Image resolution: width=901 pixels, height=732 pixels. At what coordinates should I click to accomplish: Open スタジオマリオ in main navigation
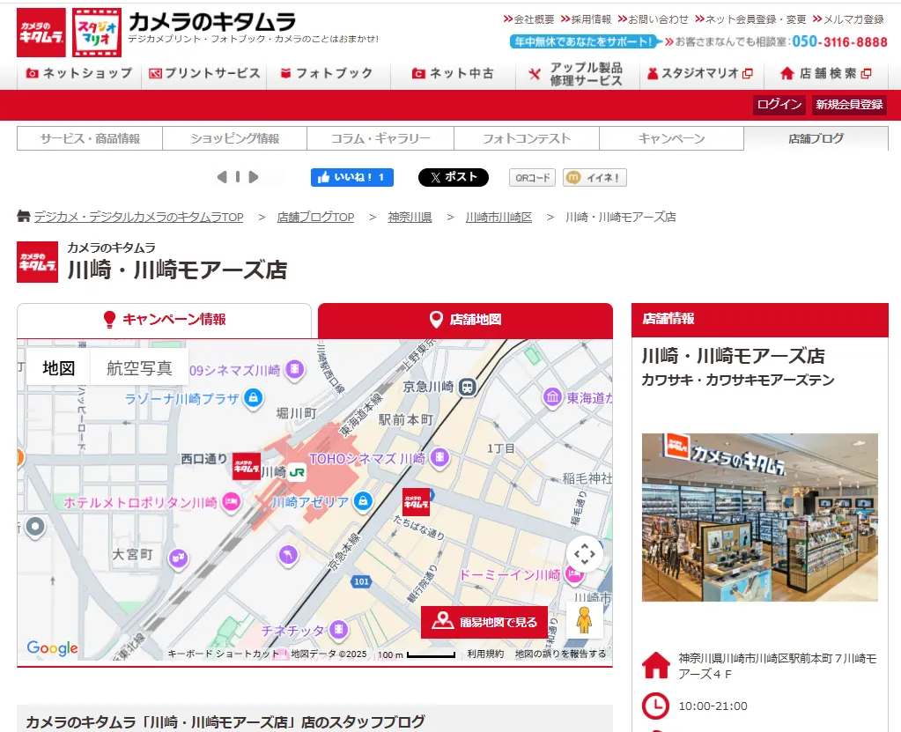pyautogui.click(x=702, y=73)
